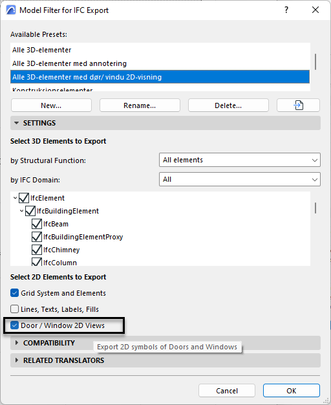Click the import preset icon button
331x405 pixels.
click(298, 105)
